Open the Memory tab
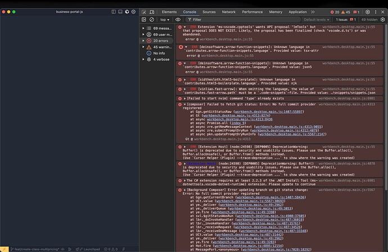 pos(276,12)
